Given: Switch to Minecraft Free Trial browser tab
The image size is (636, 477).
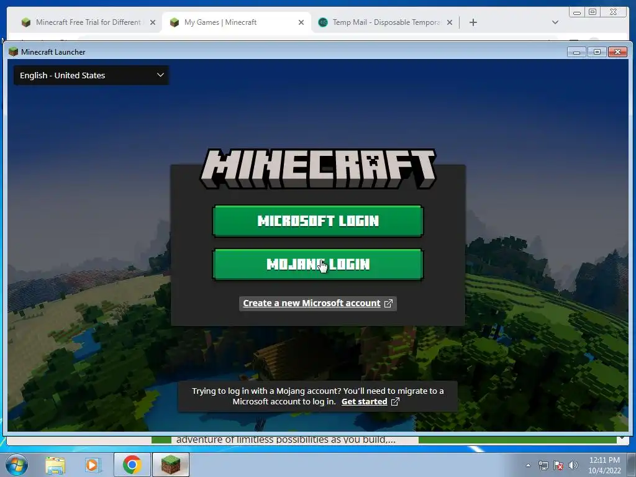Looking at the screenshot, I should 88,22.
